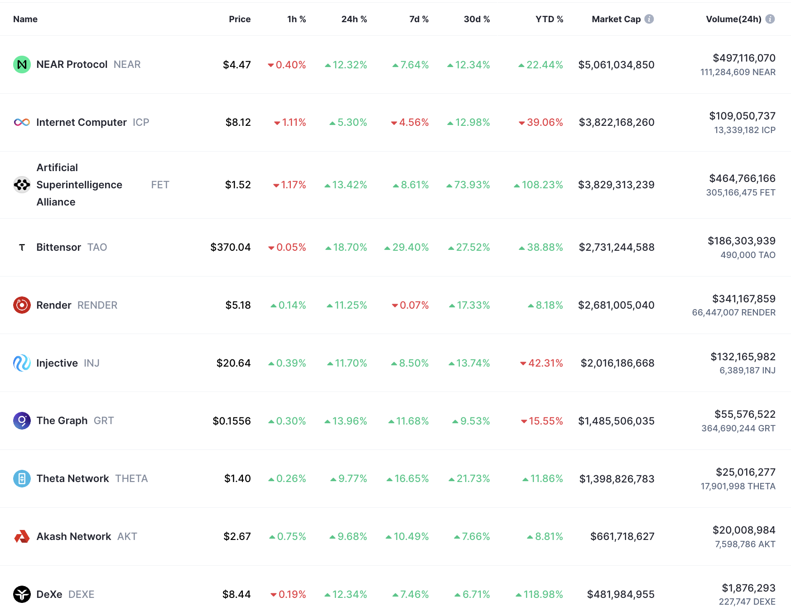791x616 pixels.
Task: Click the Artificial Superintelligence Alliance logo
Action: pos(22,185)
